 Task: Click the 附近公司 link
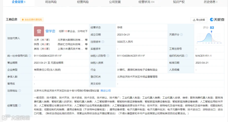106,91
